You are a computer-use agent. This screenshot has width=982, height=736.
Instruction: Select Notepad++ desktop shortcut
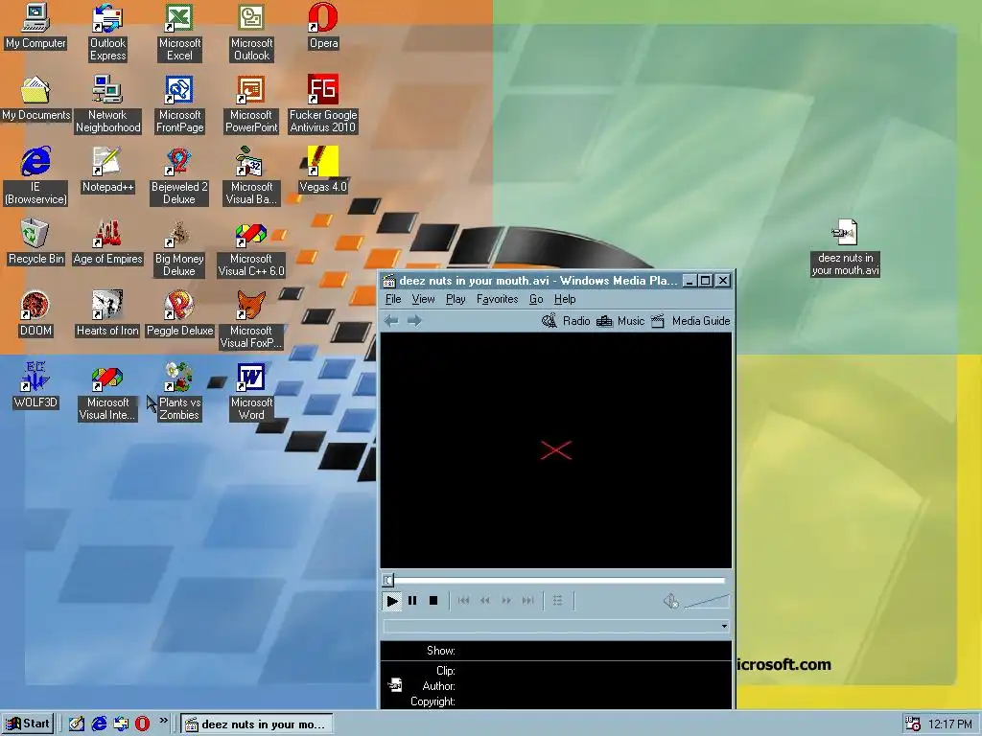(x=107, y=171)
